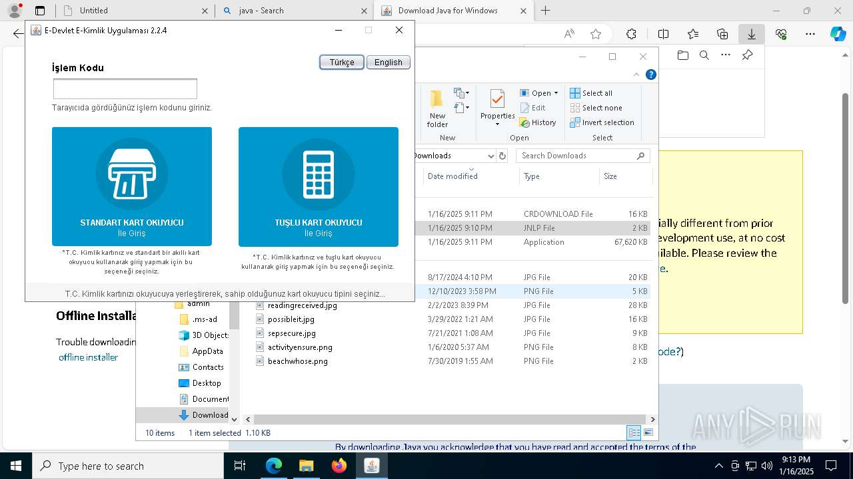Screen dimensions: 853x479
Task: Click New folder icon in File Explorer
Action: point(437,108)
